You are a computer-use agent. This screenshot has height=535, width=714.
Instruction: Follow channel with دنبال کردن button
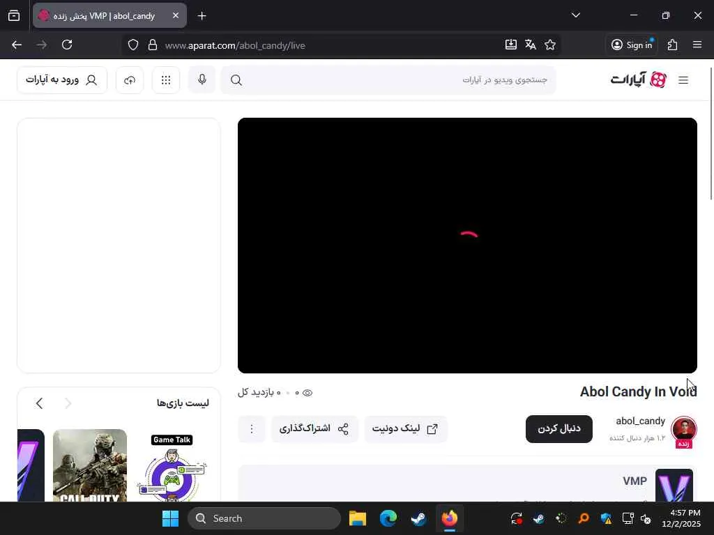pos(559,428)
